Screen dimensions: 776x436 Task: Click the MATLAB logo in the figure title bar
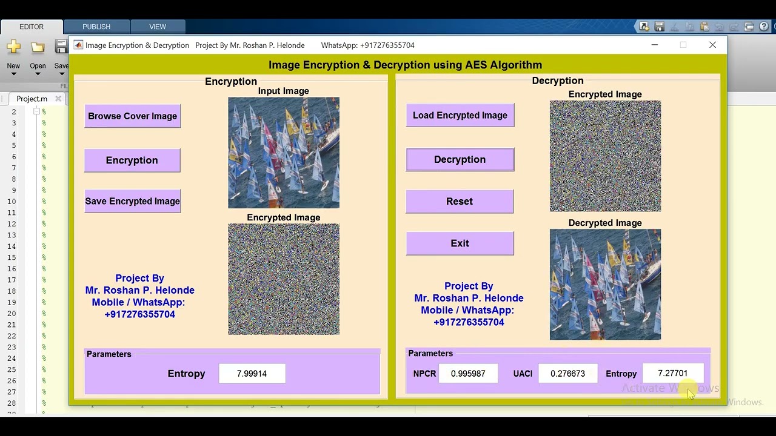coord(78,45)
